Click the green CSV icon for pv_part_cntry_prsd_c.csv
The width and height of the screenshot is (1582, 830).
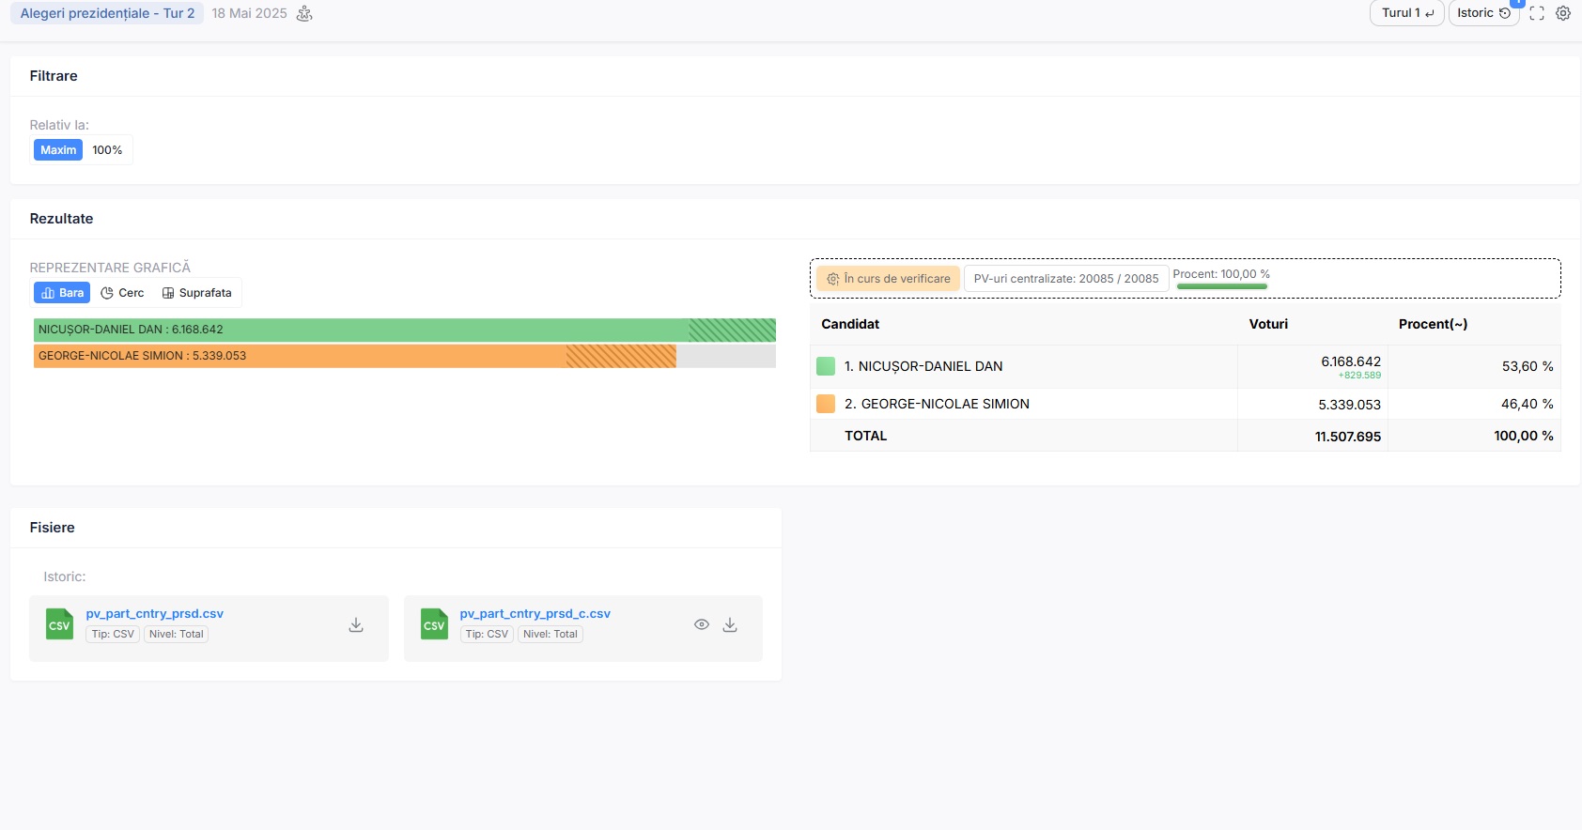click(x=434, y=625)
